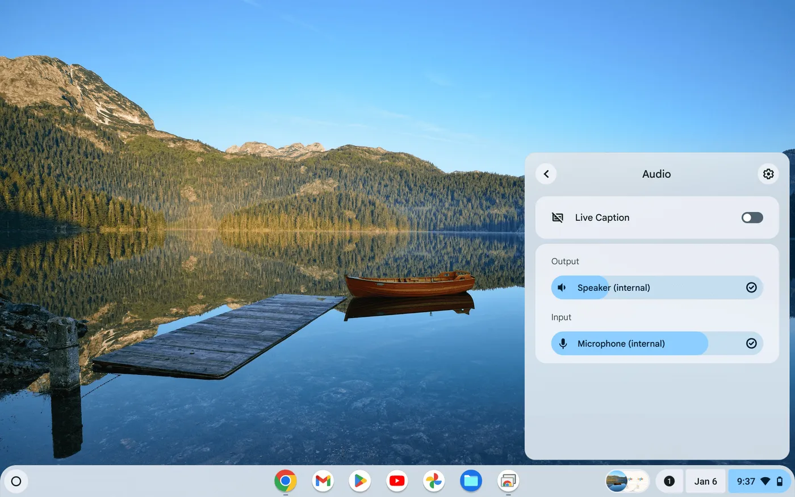Click the Live Caption label text
The height and width of the screenshot is (497, 795).
tap(602, 218)
